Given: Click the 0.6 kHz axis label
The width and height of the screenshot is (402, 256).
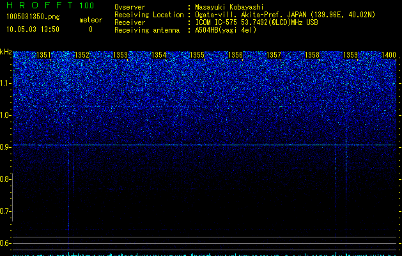Looking at the screenshot, I should click(5, 243).
